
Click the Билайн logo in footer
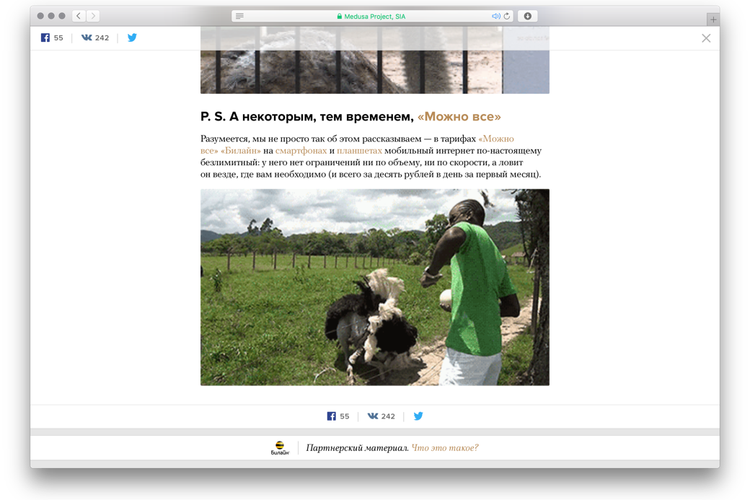[280, 448]
